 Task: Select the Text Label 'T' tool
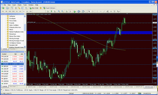coord(115,11)
